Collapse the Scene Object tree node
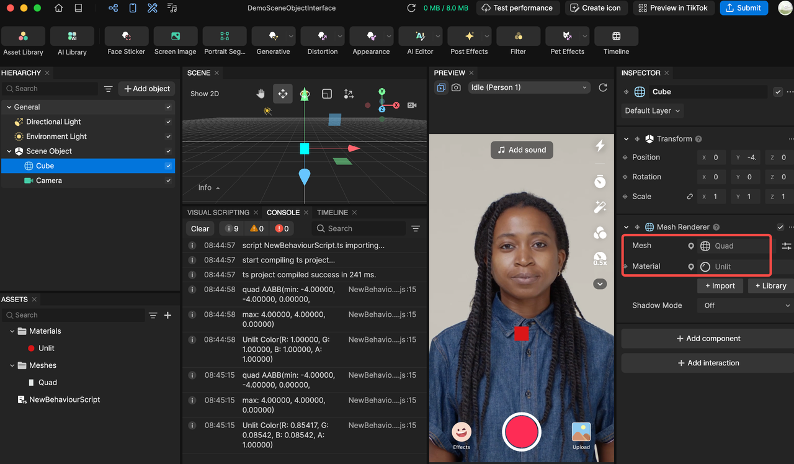794x464 pixels. coord(9,151)
